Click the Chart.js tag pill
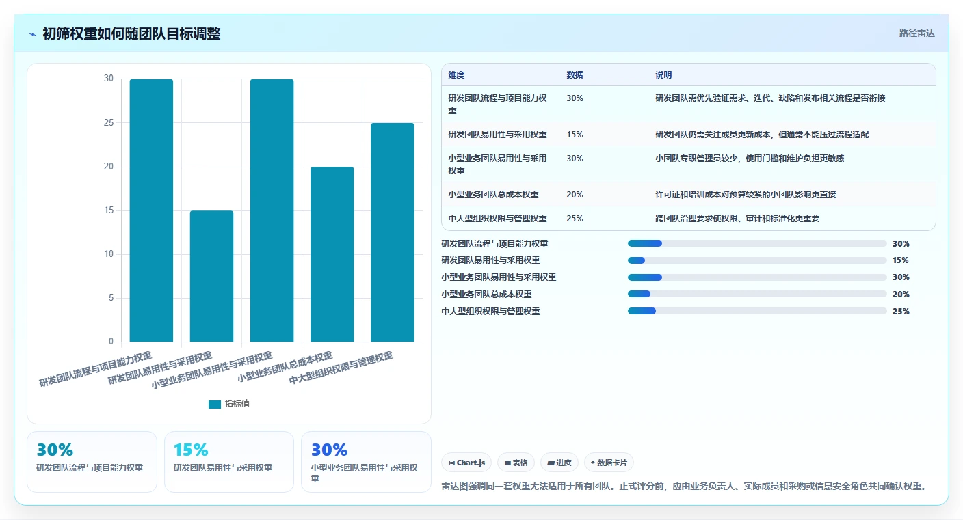Screen dimensions: 963x520 [x=466, y=463]
